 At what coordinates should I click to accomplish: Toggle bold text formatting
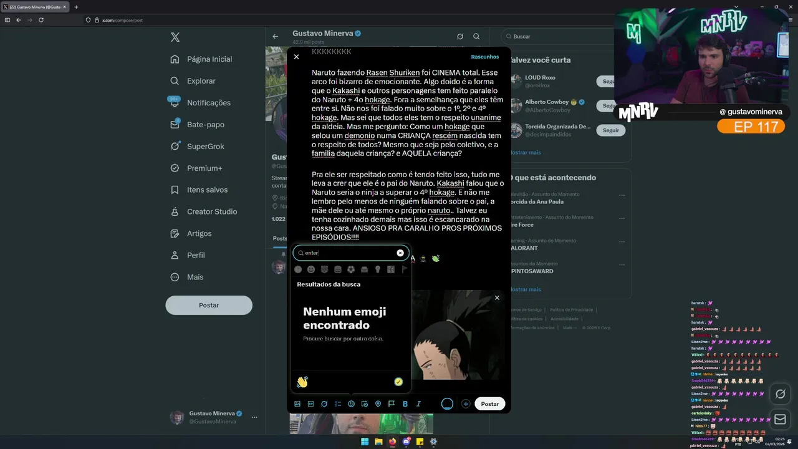[x=405, y=404]
